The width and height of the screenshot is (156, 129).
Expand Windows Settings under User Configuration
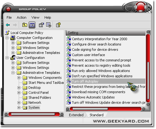pos(13,68)
